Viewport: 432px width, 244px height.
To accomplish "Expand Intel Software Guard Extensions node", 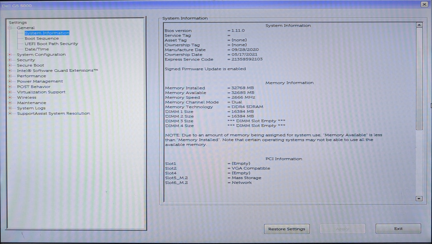I will [10, 71].
